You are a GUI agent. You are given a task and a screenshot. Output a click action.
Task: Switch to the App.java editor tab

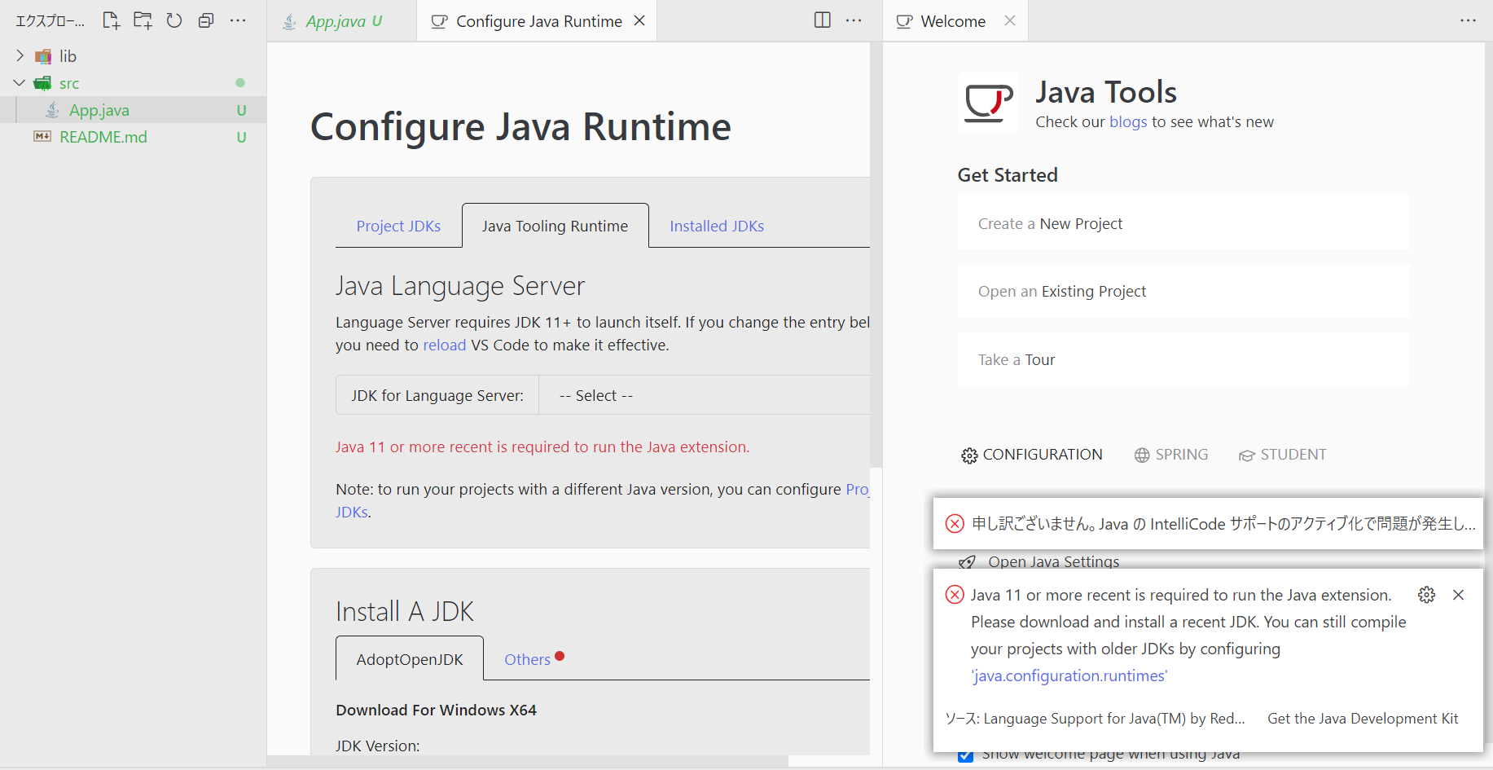(342, 21)
